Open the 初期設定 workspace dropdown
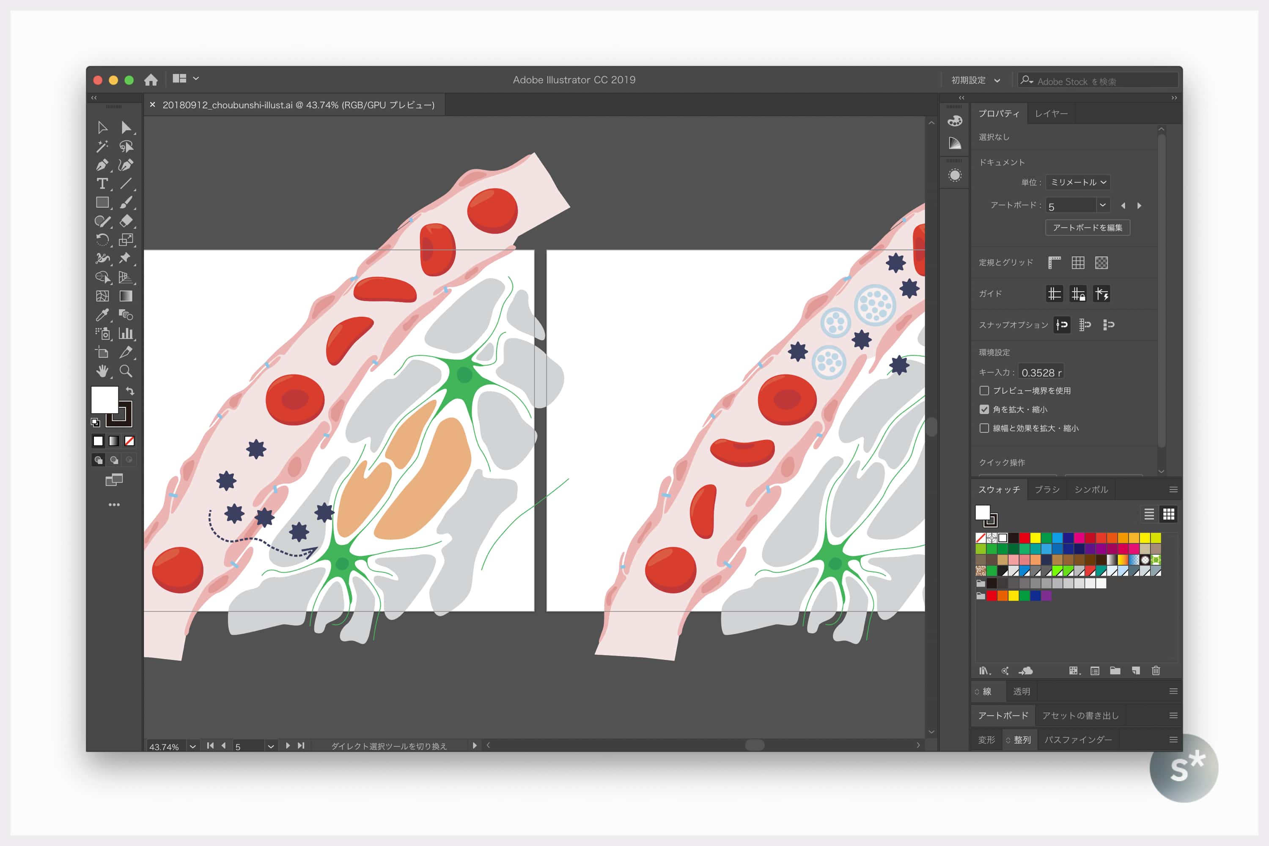The image size is (1269, 846). coord(975,80)
